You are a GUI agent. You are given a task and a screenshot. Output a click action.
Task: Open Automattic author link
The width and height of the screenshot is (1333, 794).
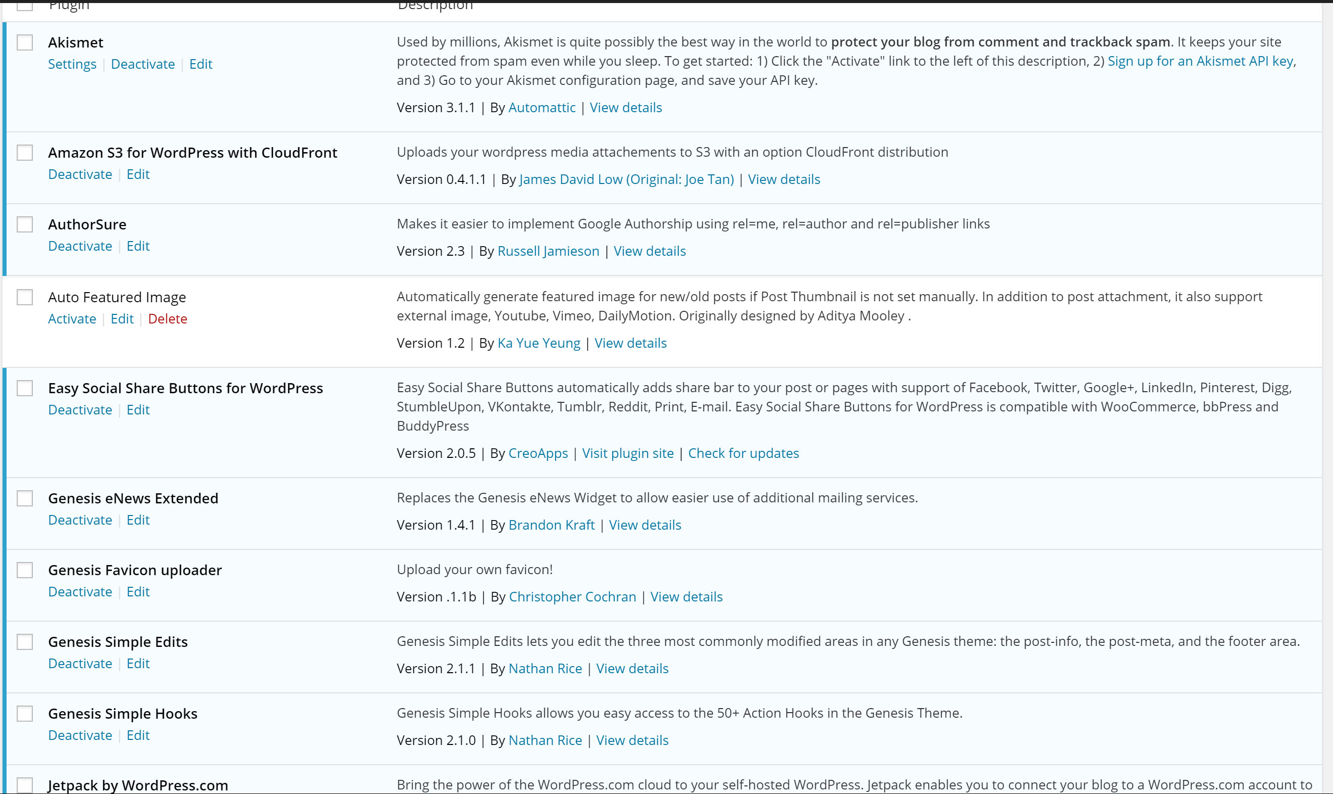(x=541, y=108)
